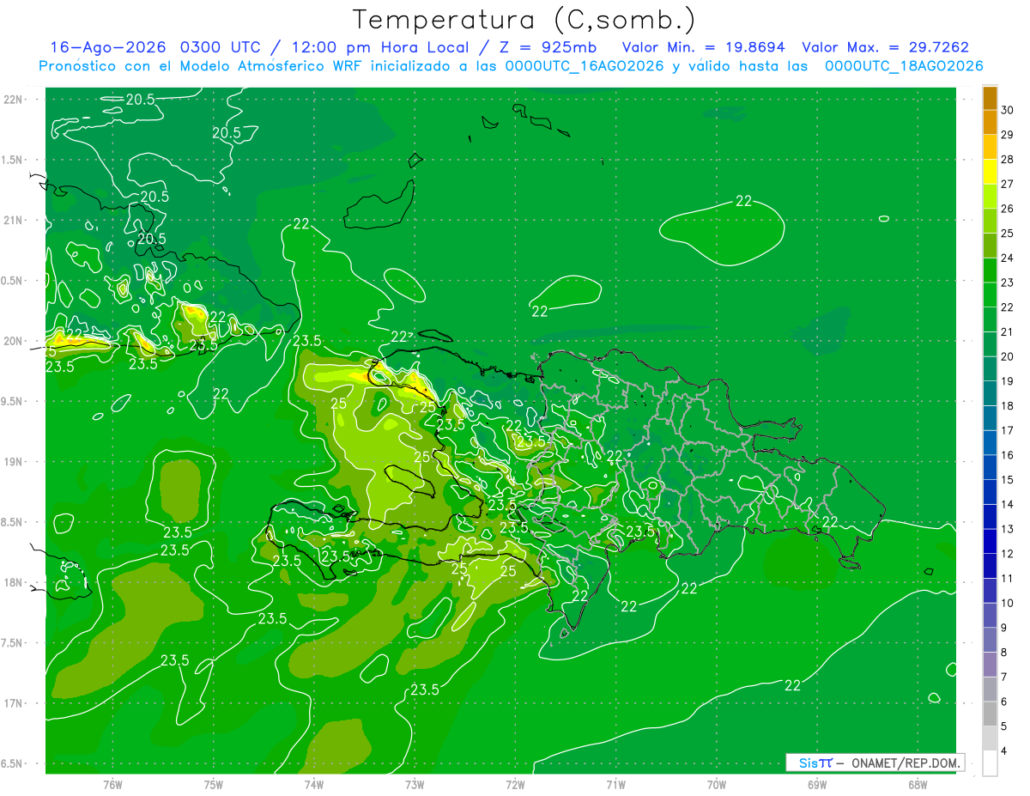
Task: Click the '76W' longitude axis label
Action: 112,785
